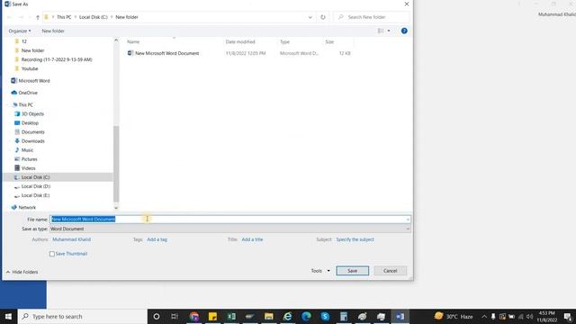576x324 pixels.
Task: Click This PC in the address breadcrumb
Action: tap(64, 17)
